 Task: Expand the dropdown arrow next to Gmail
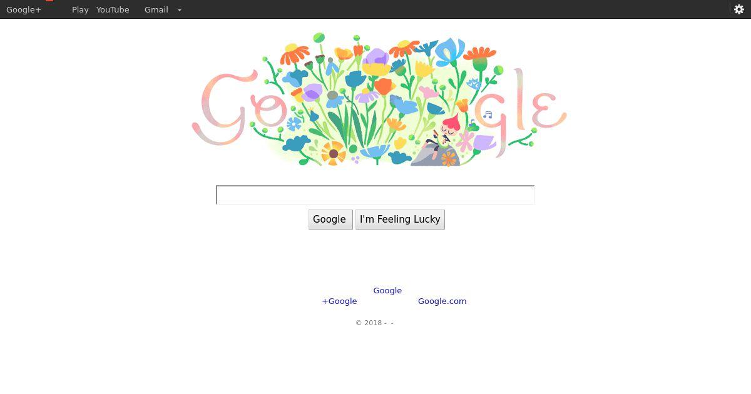[180, 10]
